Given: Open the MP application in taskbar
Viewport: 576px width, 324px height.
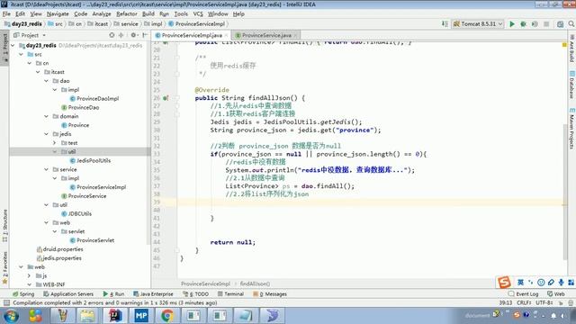Looking at the screenshot, I should point(141,316).
